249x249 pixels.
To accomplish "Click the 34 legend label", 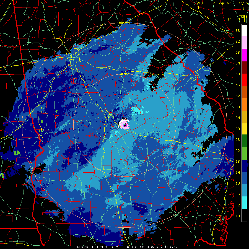I will [238, 118].
